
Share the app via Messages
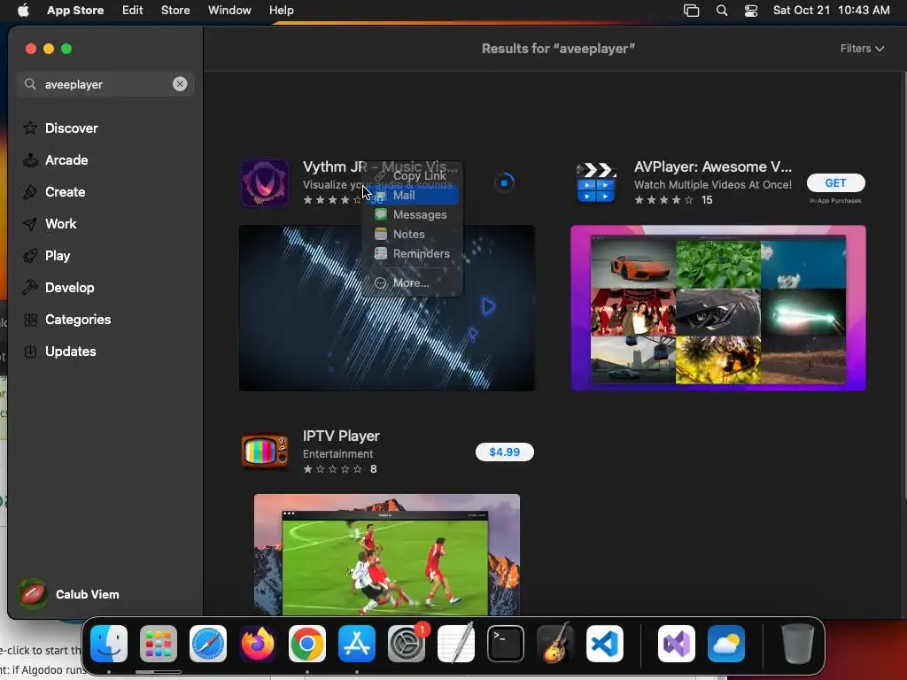click(412, 214)
